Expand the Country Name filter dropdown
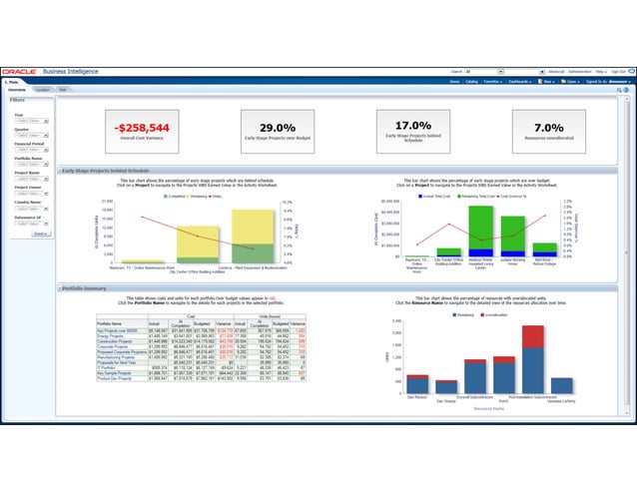The width and height of the screenshot is (637, 492). coord(32,209)
